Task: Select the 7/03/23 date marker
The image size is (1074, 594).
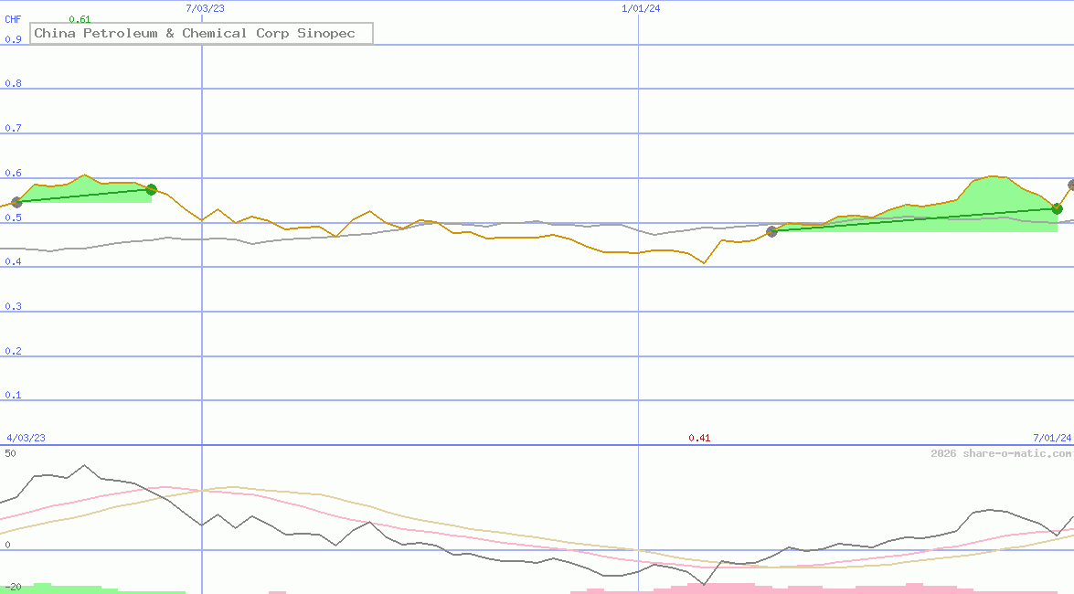Action: click(x=203, y=8)
